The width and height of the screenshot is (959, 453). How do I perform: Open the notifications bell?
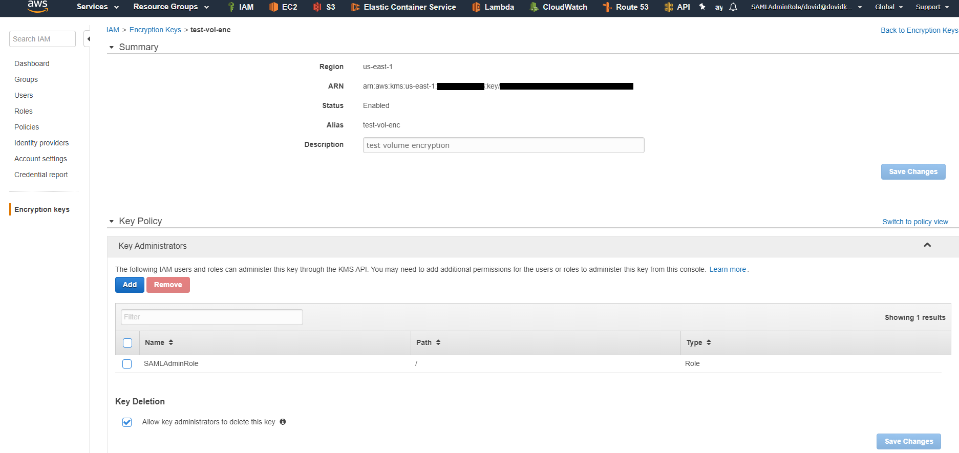click(733, 7)
